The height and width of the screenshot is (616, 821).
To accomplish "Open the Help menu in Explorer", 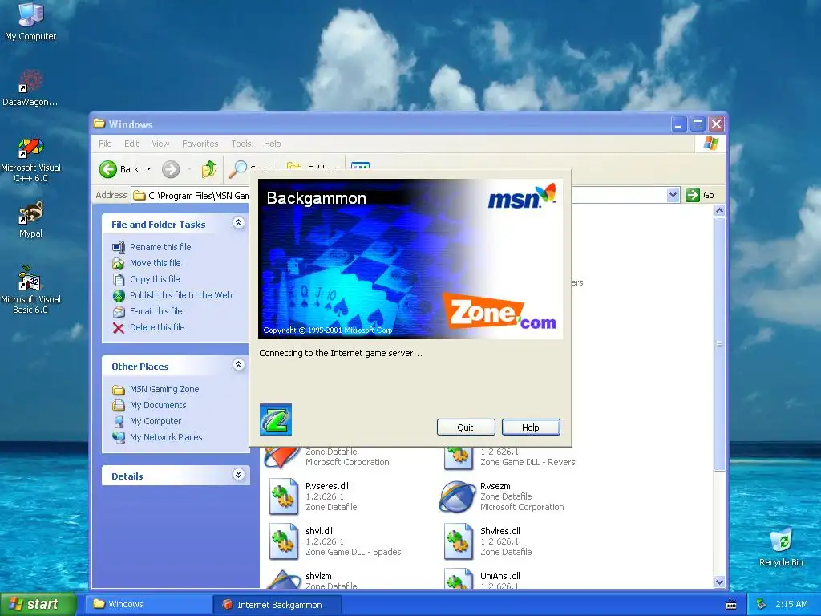I will click(x=273, y=144).
